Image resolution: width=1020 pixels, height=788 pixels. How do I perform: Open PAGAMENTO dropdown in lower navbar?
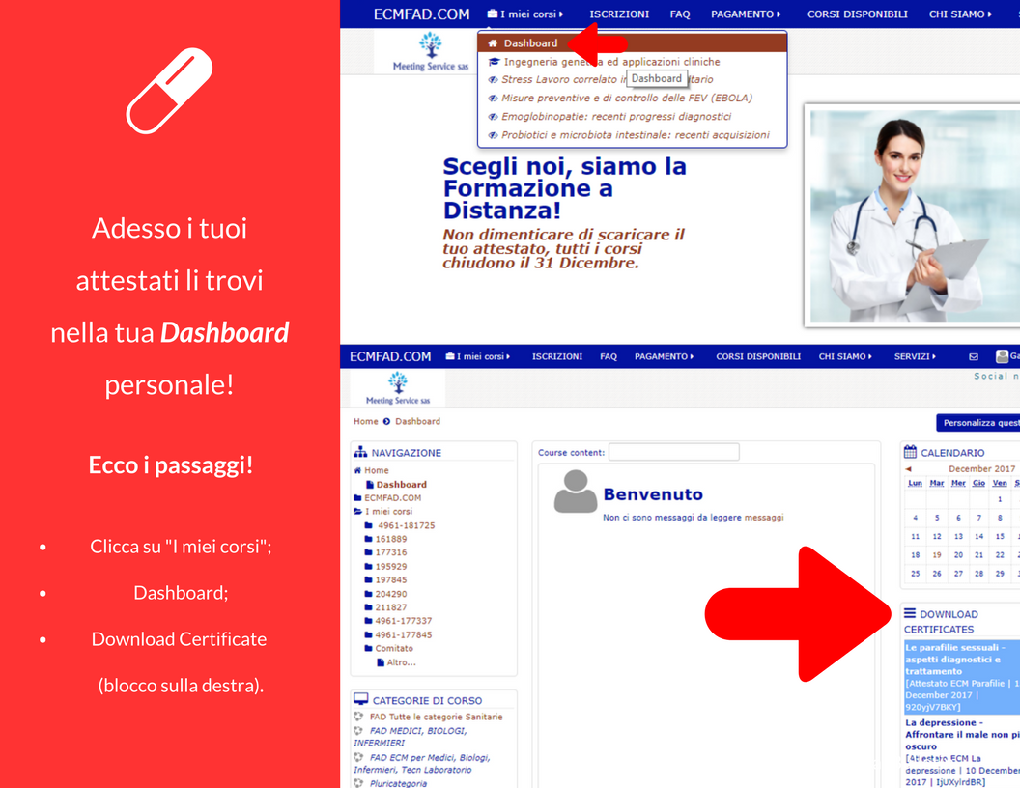(665, 356)
